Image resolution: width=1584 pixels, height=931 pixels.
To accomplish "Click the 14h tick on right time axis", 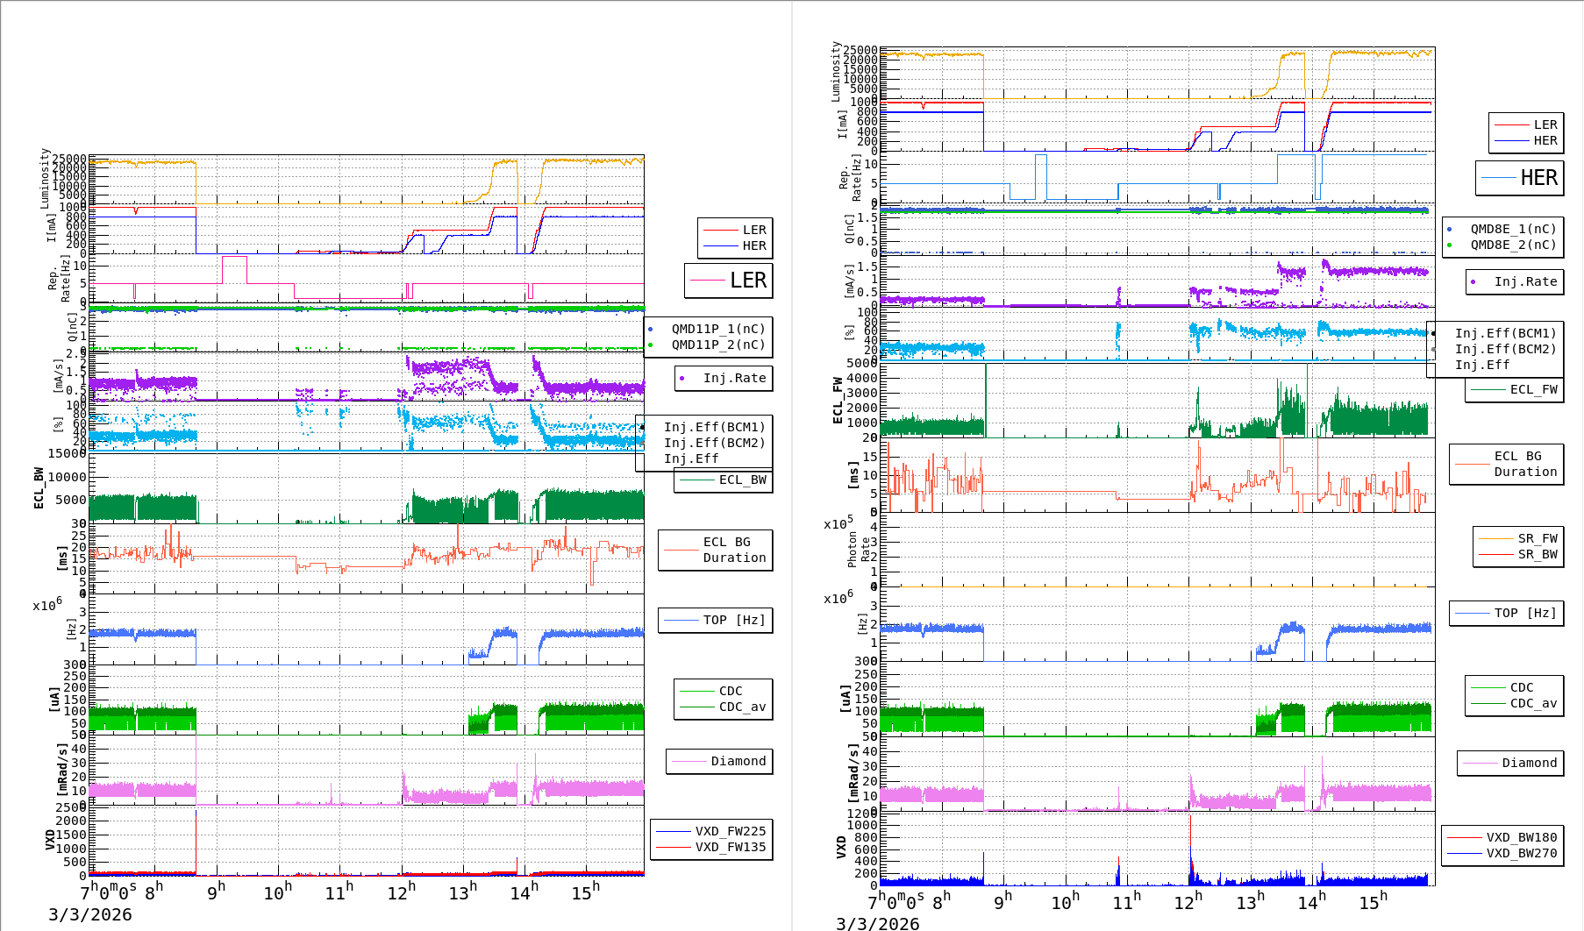I will tap(1311, 902).
